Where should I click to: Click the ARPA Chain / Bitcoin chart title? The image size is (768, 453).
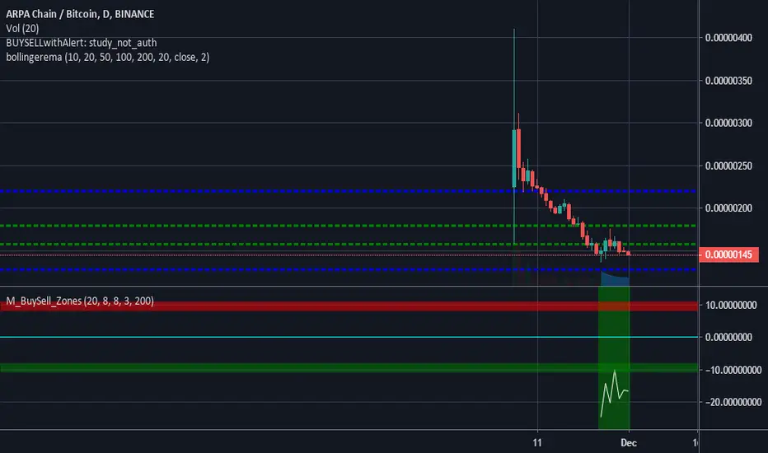click(80, 14)
